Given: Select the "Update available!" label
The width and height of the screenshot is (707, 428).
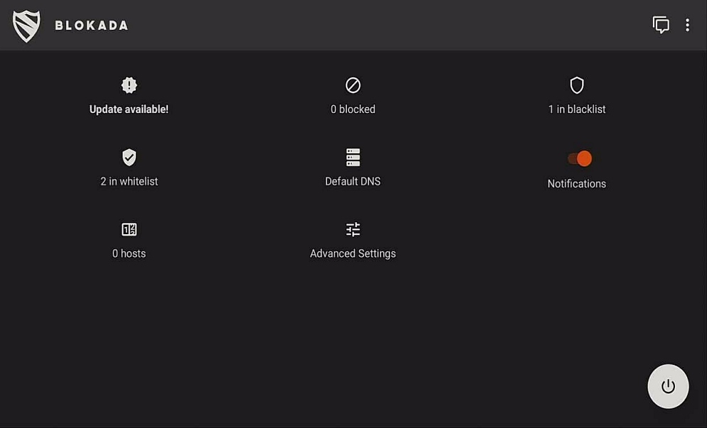Looking at the screenshot, I should tap(129, 109).
